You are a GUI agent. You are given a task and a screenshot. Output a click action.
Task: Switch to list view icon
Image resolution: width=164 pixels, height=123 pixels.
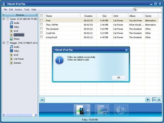pos(154,100)
